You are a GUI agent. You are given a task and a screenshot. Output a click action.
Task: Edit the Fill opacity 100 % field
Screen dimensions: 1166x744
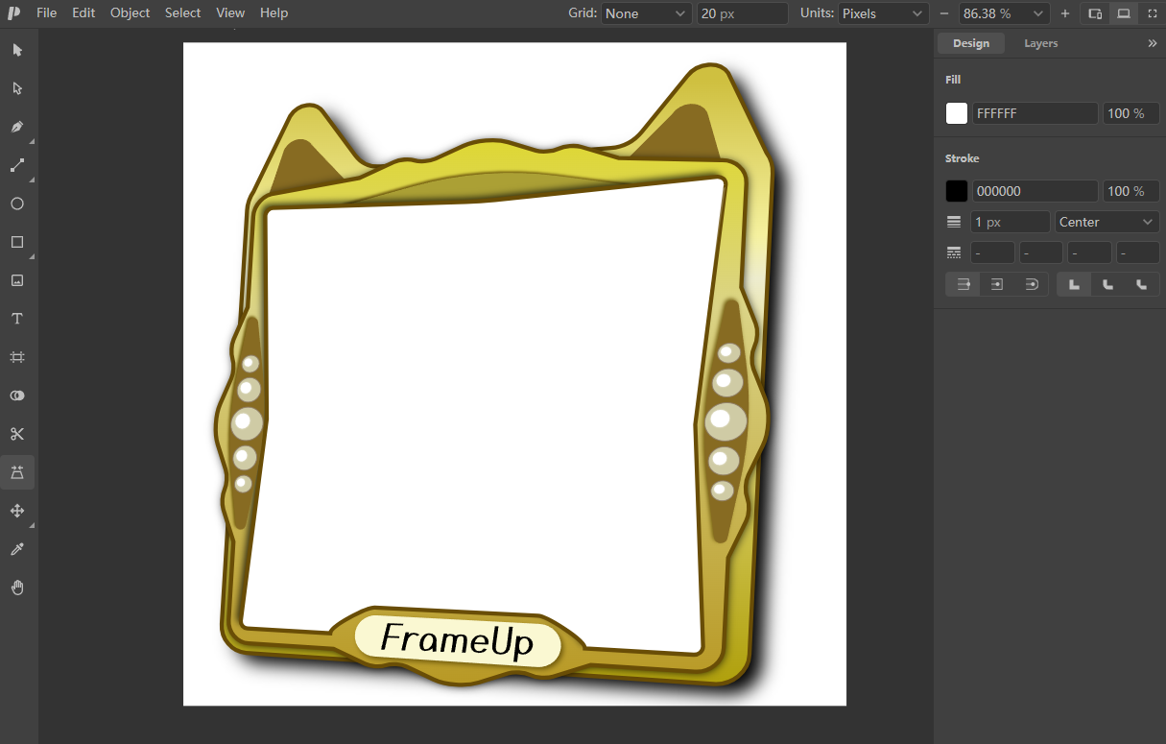(1131, 113)
